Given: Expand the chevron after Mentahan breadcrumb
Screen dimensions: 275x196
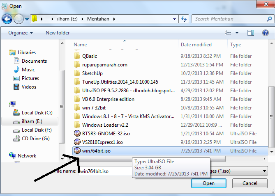Looking at the screenshot, I should coord(114,19).
